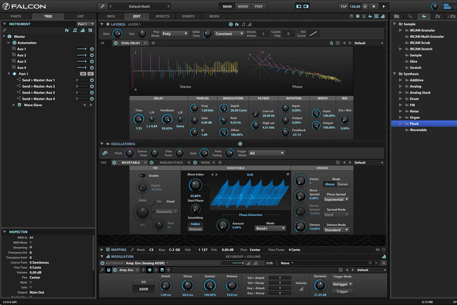
Task: Click the fx filter icon in tree panel
Action: click(x=67, y=30)
